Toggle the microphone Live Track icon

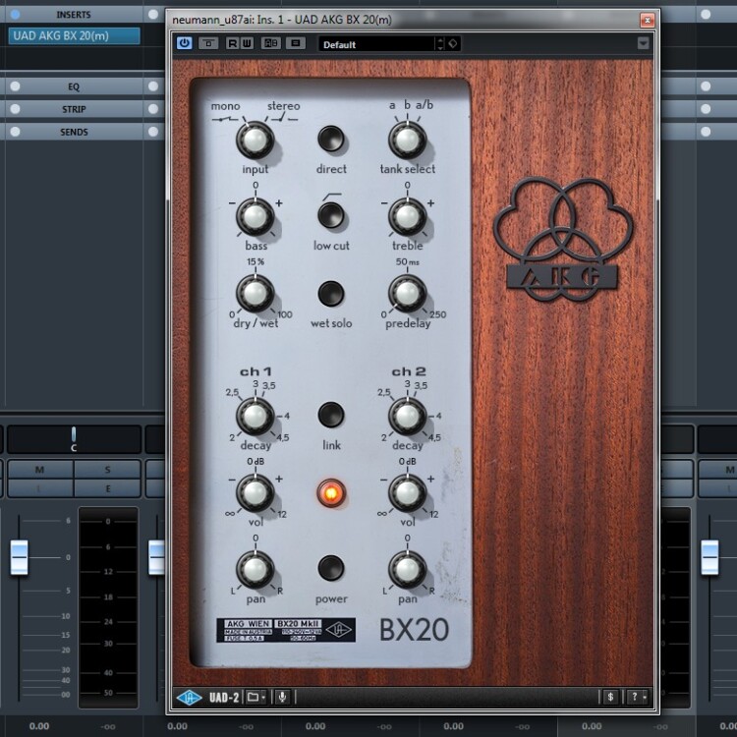[282, 697]
